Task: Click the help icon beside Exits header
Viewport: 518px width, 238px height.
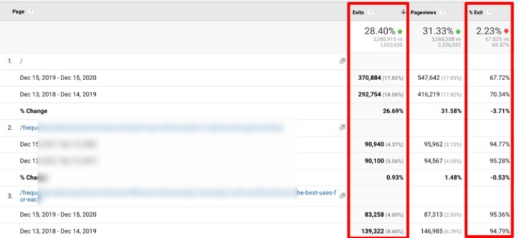Action: 370,12
